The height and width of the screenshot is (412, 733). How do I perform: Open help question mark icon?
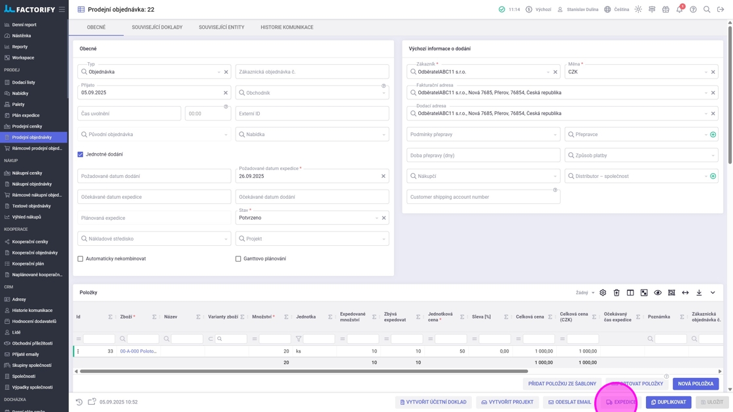693,10
